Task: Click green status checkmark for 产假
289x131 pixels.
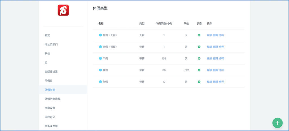Action: 199,58
